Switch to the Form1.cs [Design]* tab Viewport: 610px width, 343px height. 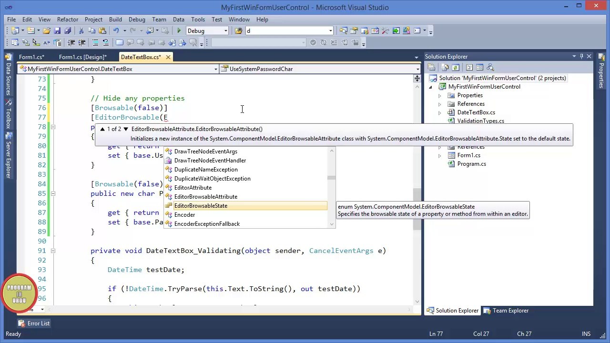point(83,57)
